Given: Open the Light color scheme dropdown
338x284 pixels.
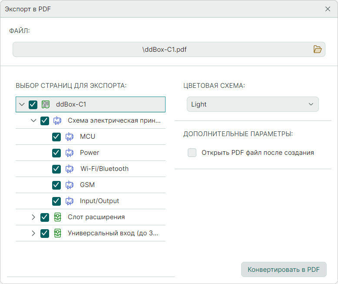Looking at the screenshot, I should tap(252, 104).
